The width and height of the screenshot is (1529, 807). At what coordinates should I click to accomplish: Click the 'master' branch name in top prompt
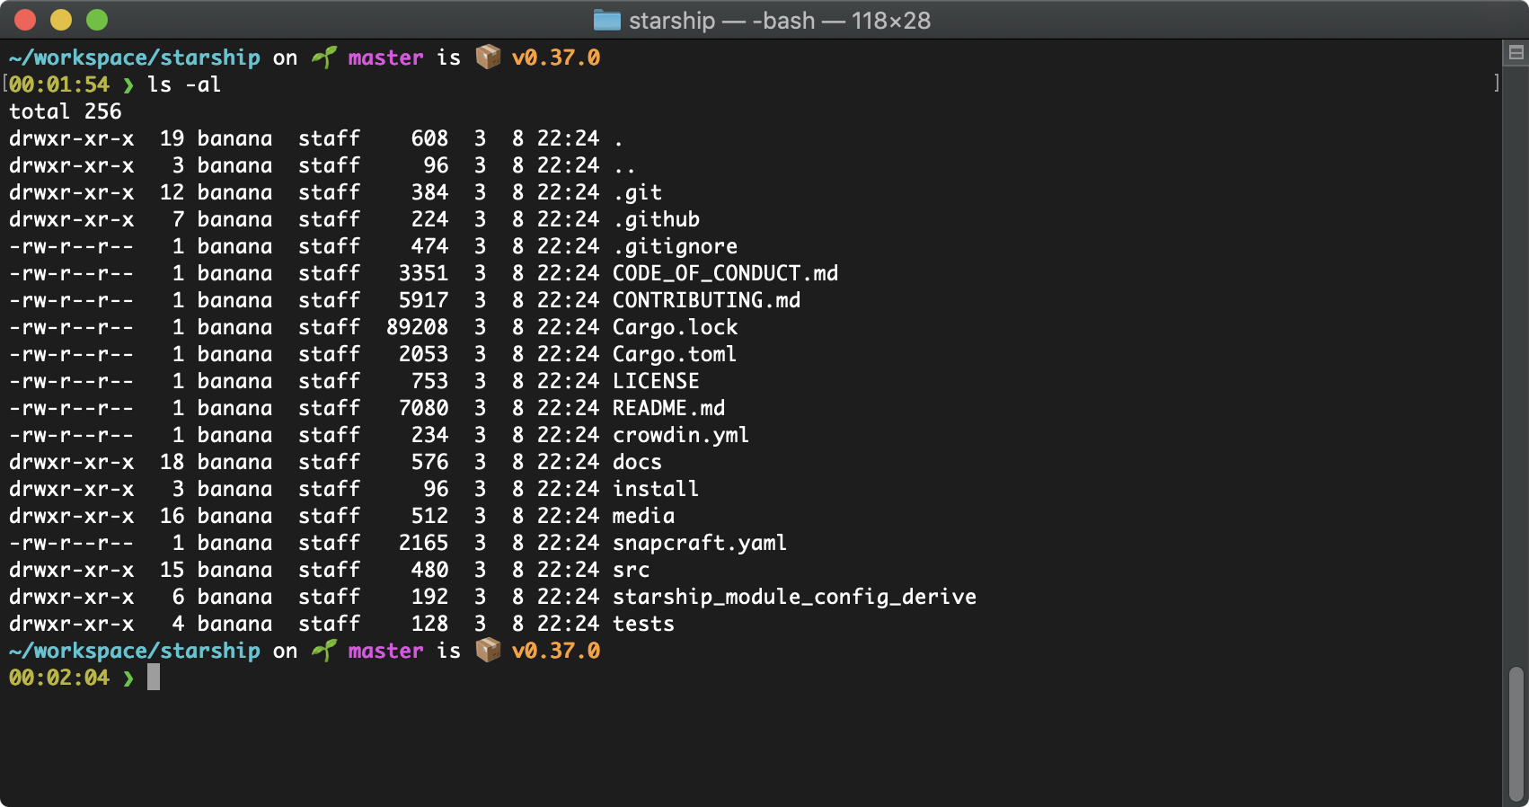click(385, 58)
